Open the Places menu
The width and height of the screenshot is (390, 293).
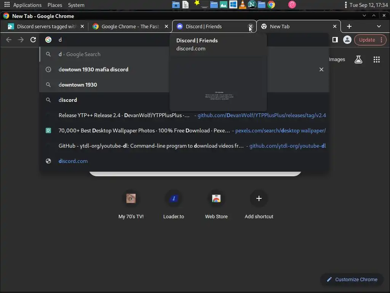pyautogui.click(x=55, y=5)
